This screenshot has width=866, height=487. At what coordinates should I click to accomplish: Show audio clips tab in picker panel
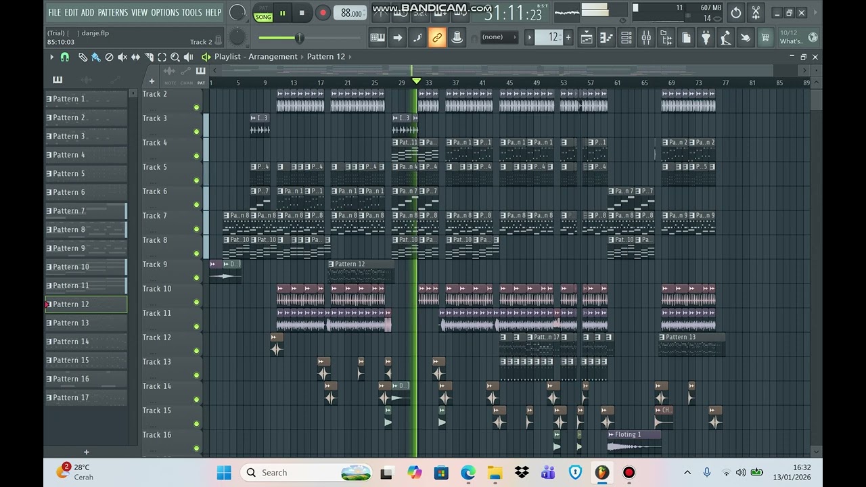(x=86, y=80)
